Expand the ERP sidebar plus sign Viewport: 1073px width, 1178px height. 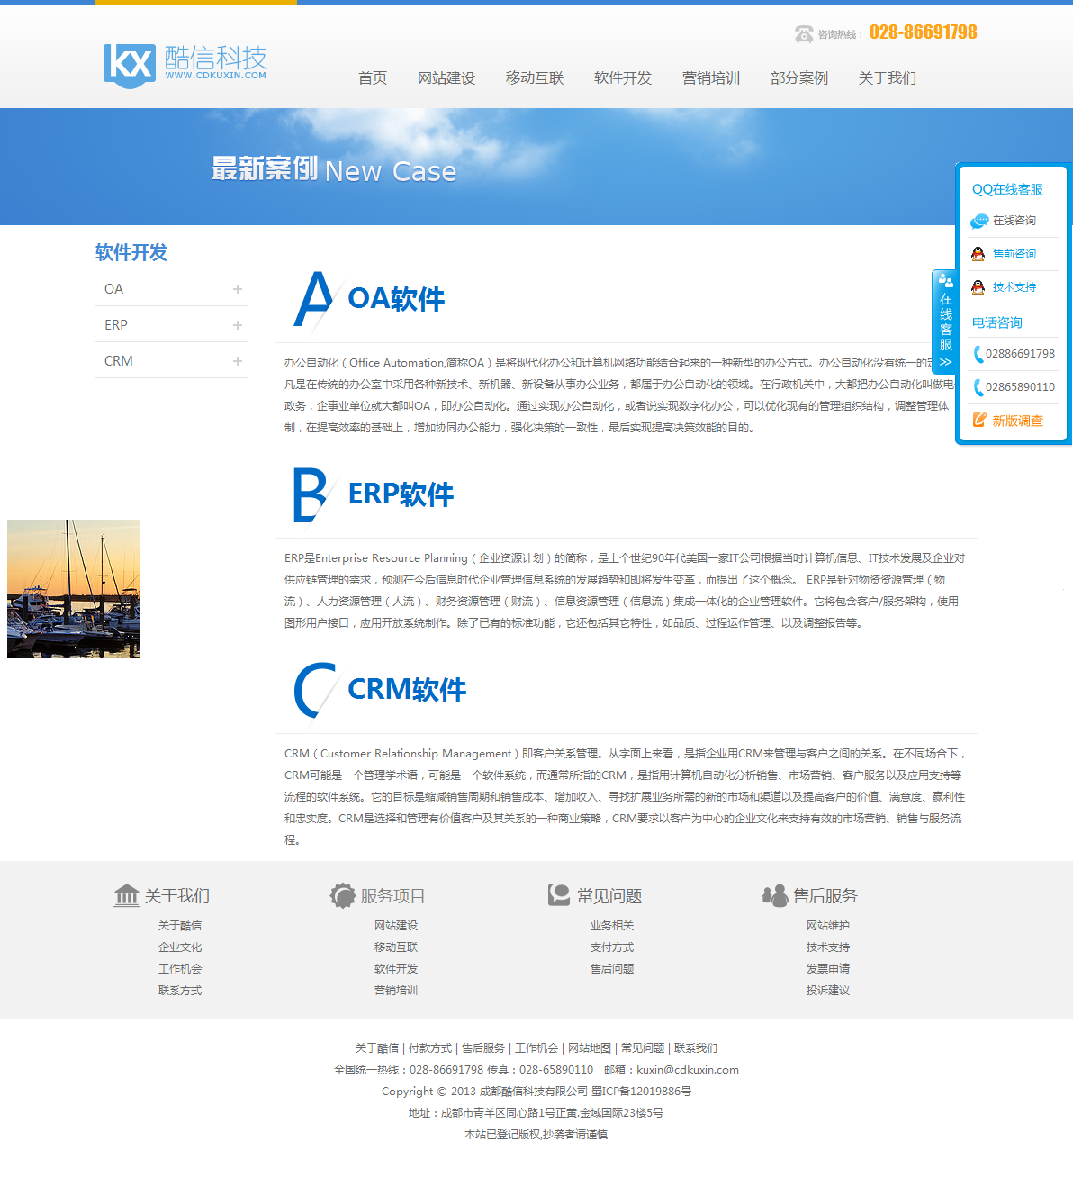[x=238, y=325]
